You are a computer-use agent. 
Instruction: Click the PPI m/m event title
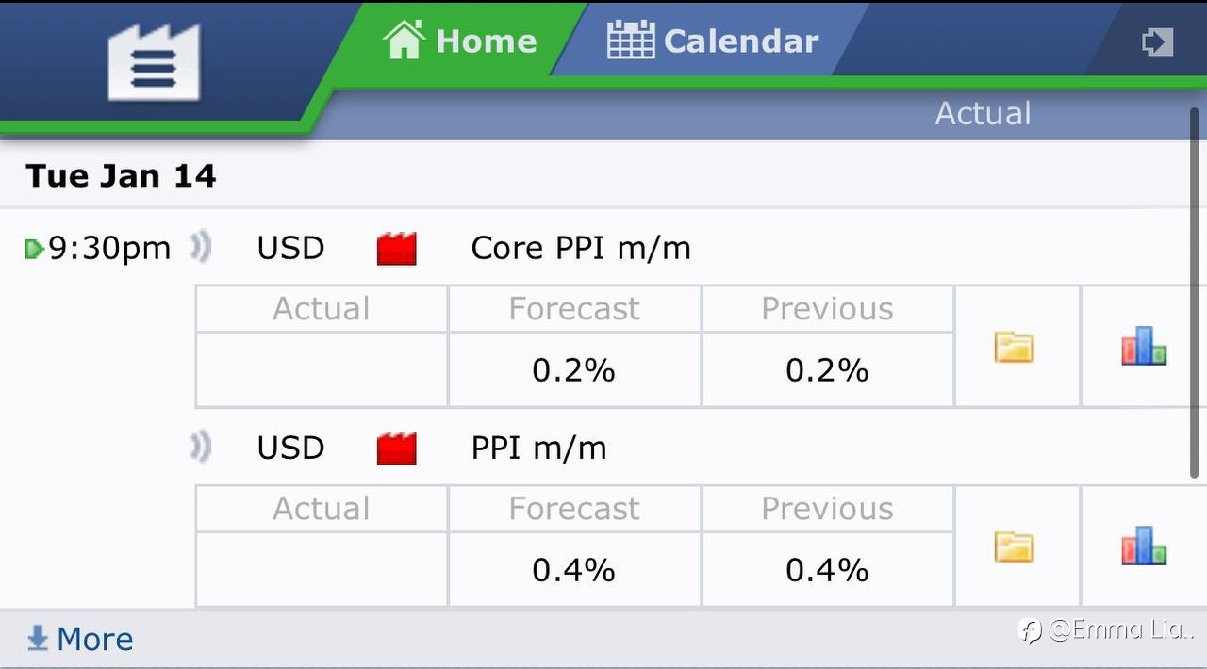click(538, 448)
